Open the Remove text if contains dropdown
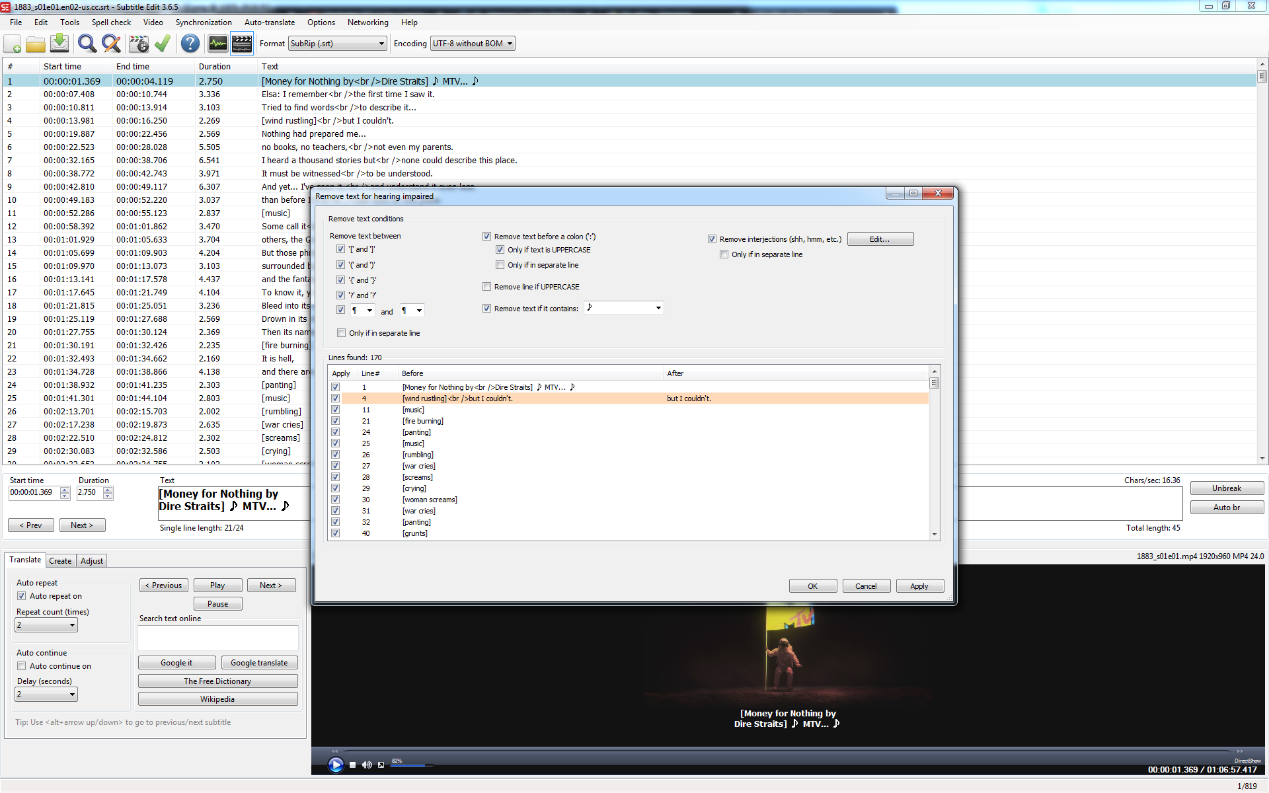Screen dimensions: 1269x793 [x=623, y=307]
